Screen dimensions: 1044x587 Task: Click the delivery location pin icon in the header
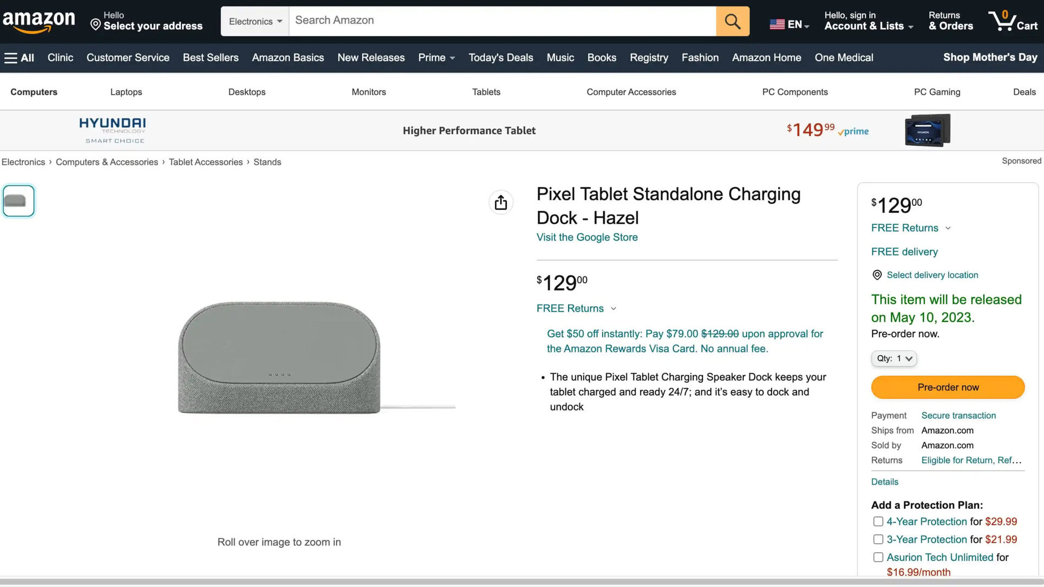point(96,25)
